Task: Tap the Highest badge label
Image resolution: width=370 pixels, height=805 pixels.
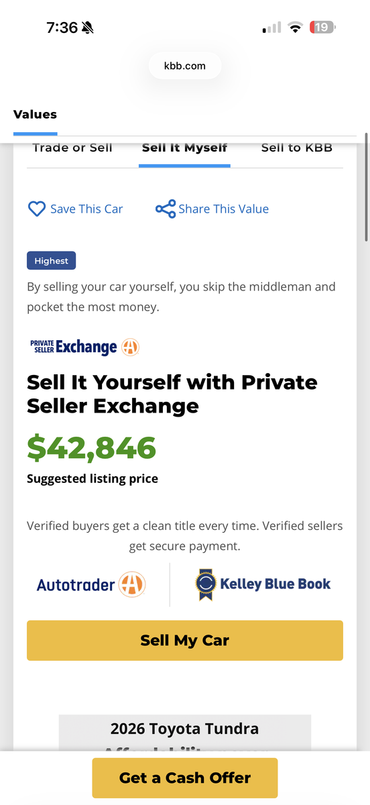Action: (52, 261)
